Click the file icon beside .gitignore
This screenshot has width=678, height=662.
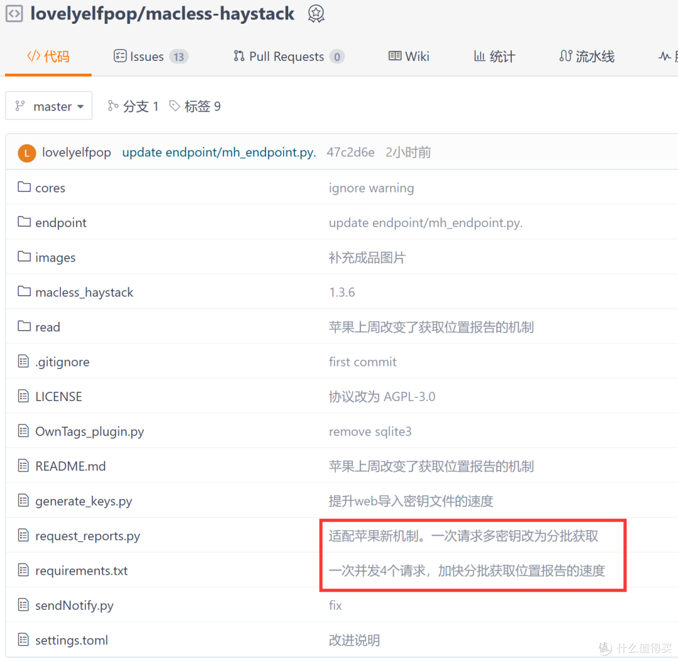(x=23, y=361)
